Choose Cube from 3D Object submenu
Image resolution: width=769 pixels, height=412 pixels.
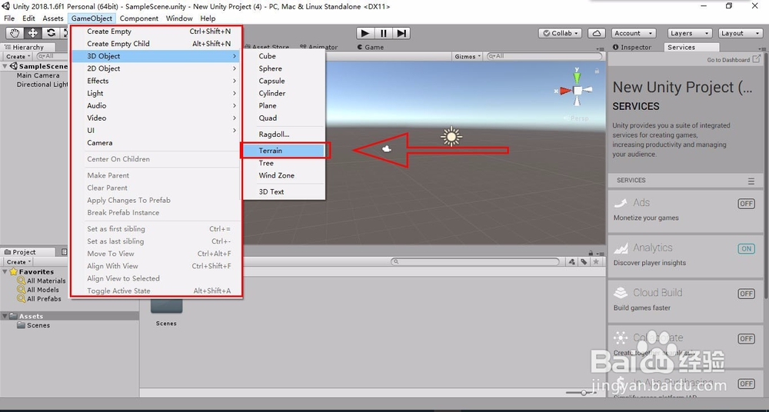[x=285, y=56]
